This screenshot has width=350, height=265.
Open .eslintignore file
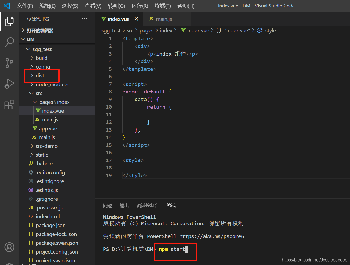click(x=50, y=181)
